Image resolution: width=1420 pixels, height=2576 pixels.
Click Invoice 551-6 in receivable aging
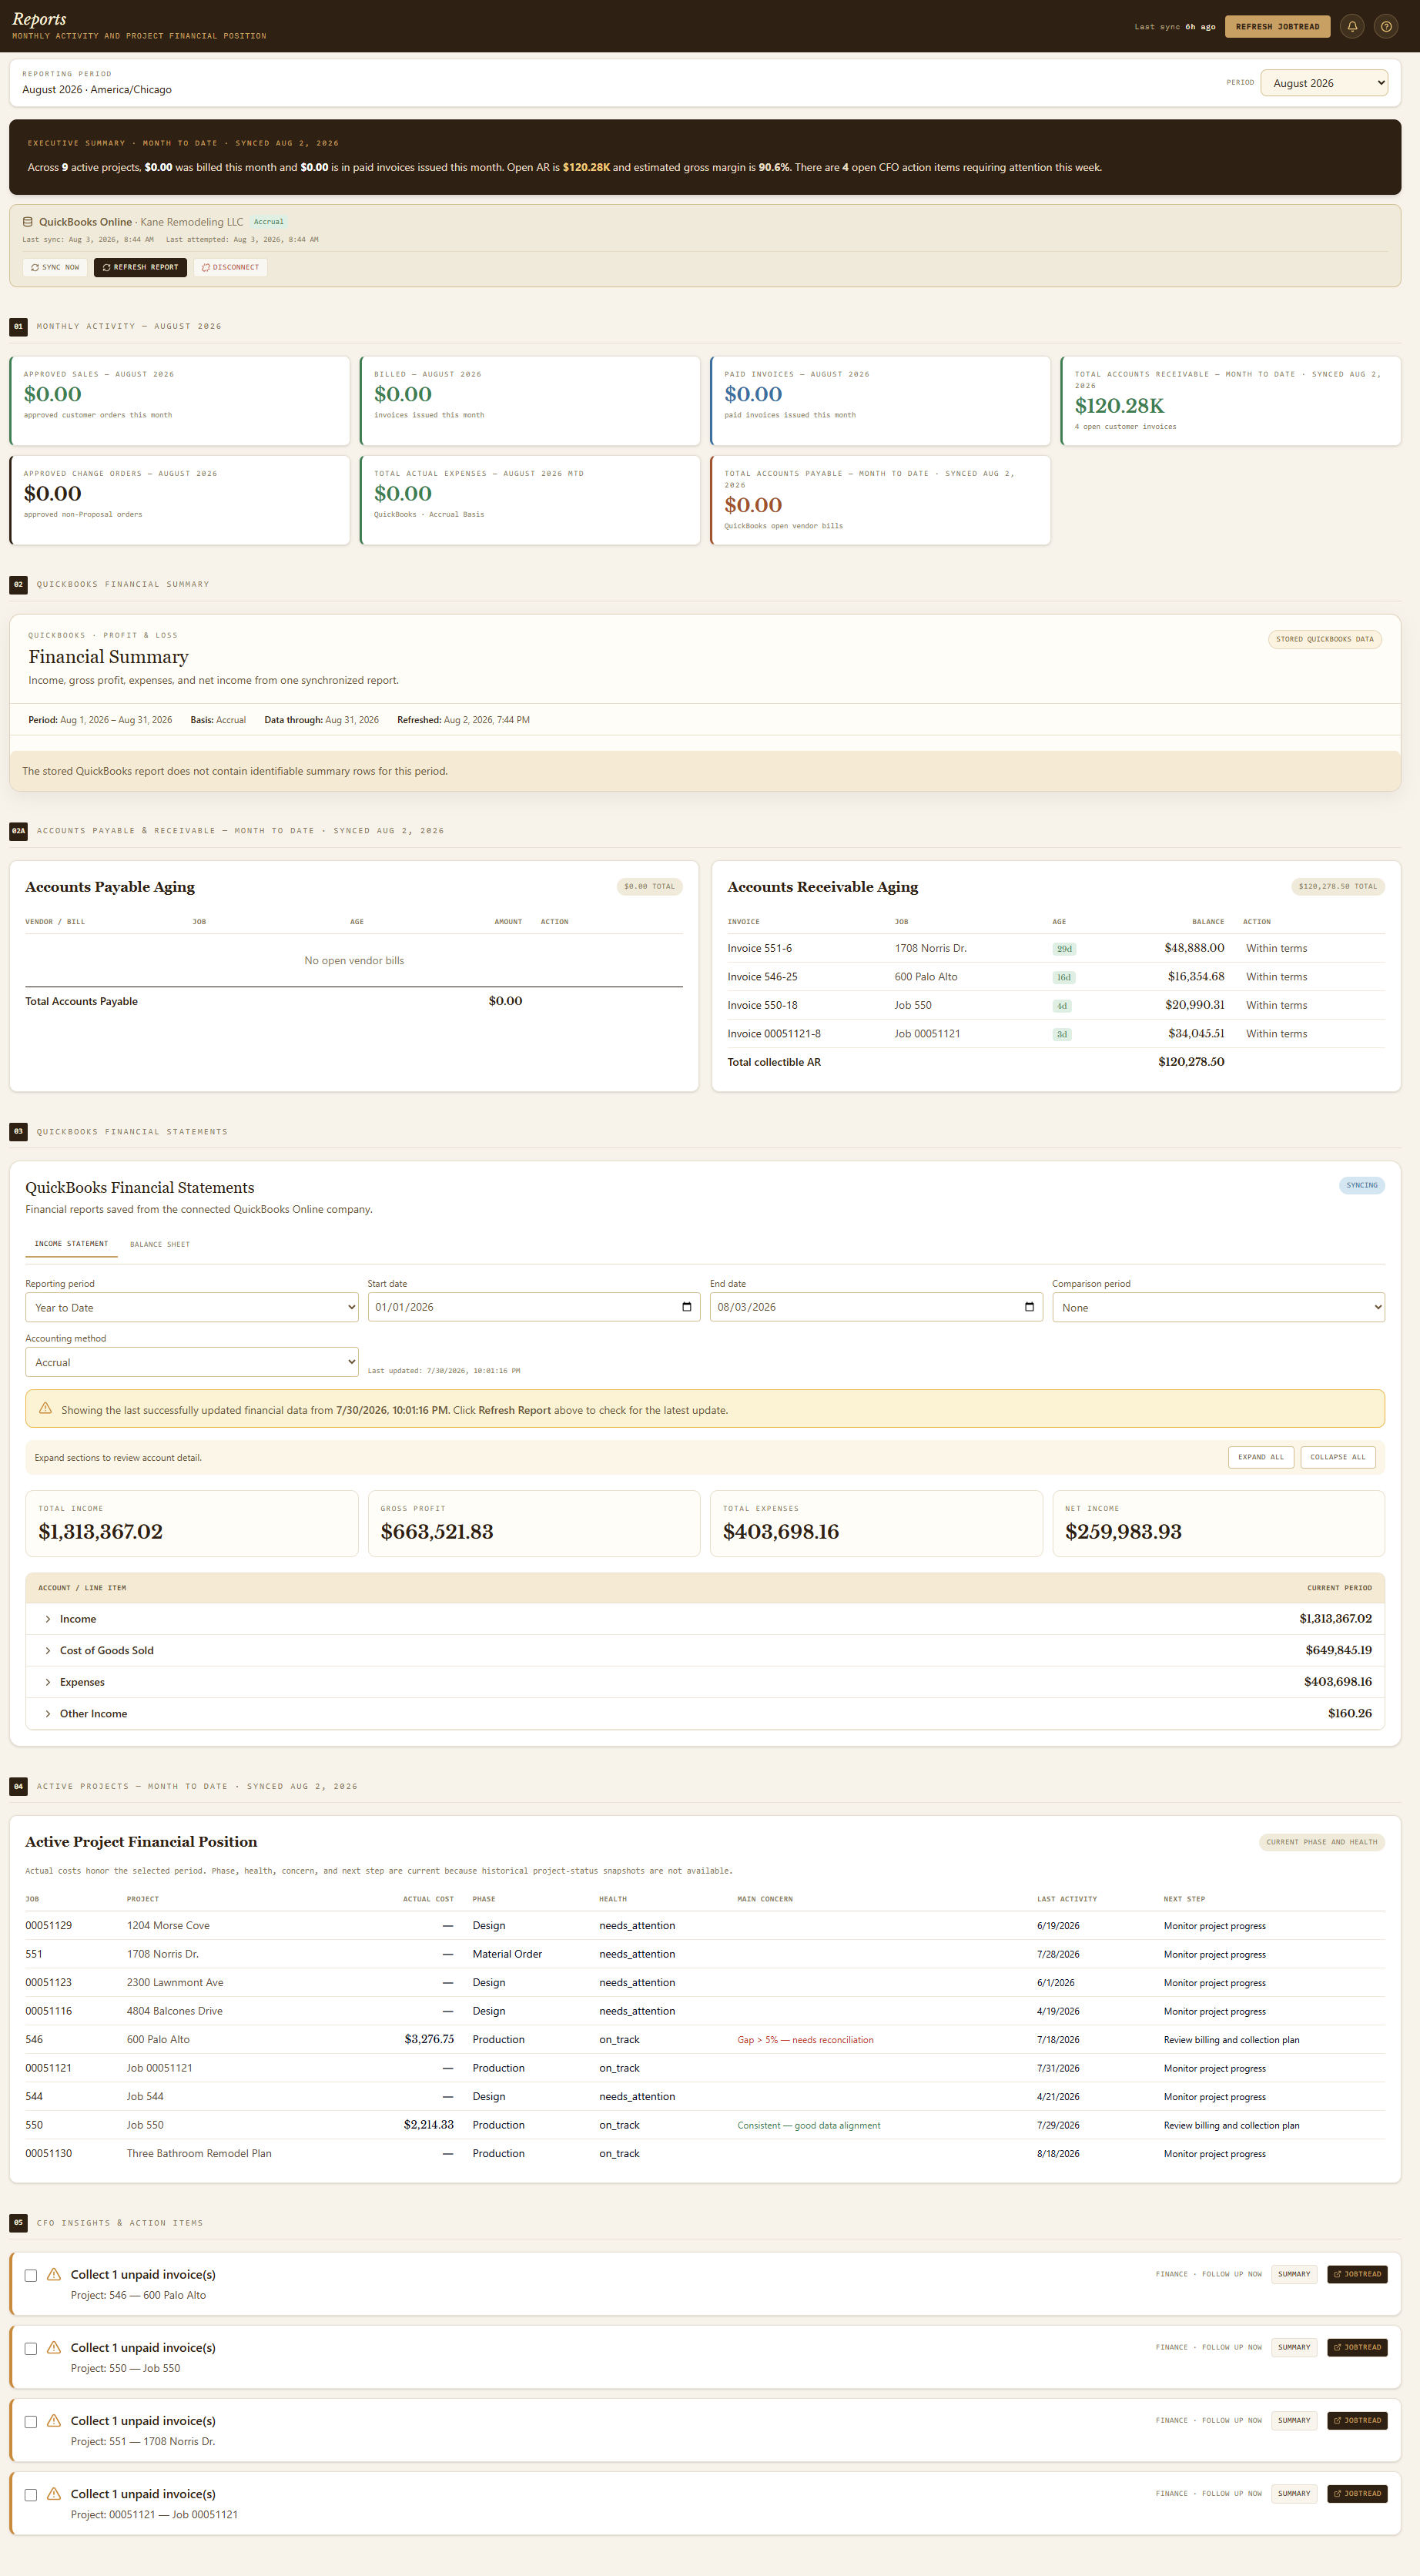(x=759, y=948)
